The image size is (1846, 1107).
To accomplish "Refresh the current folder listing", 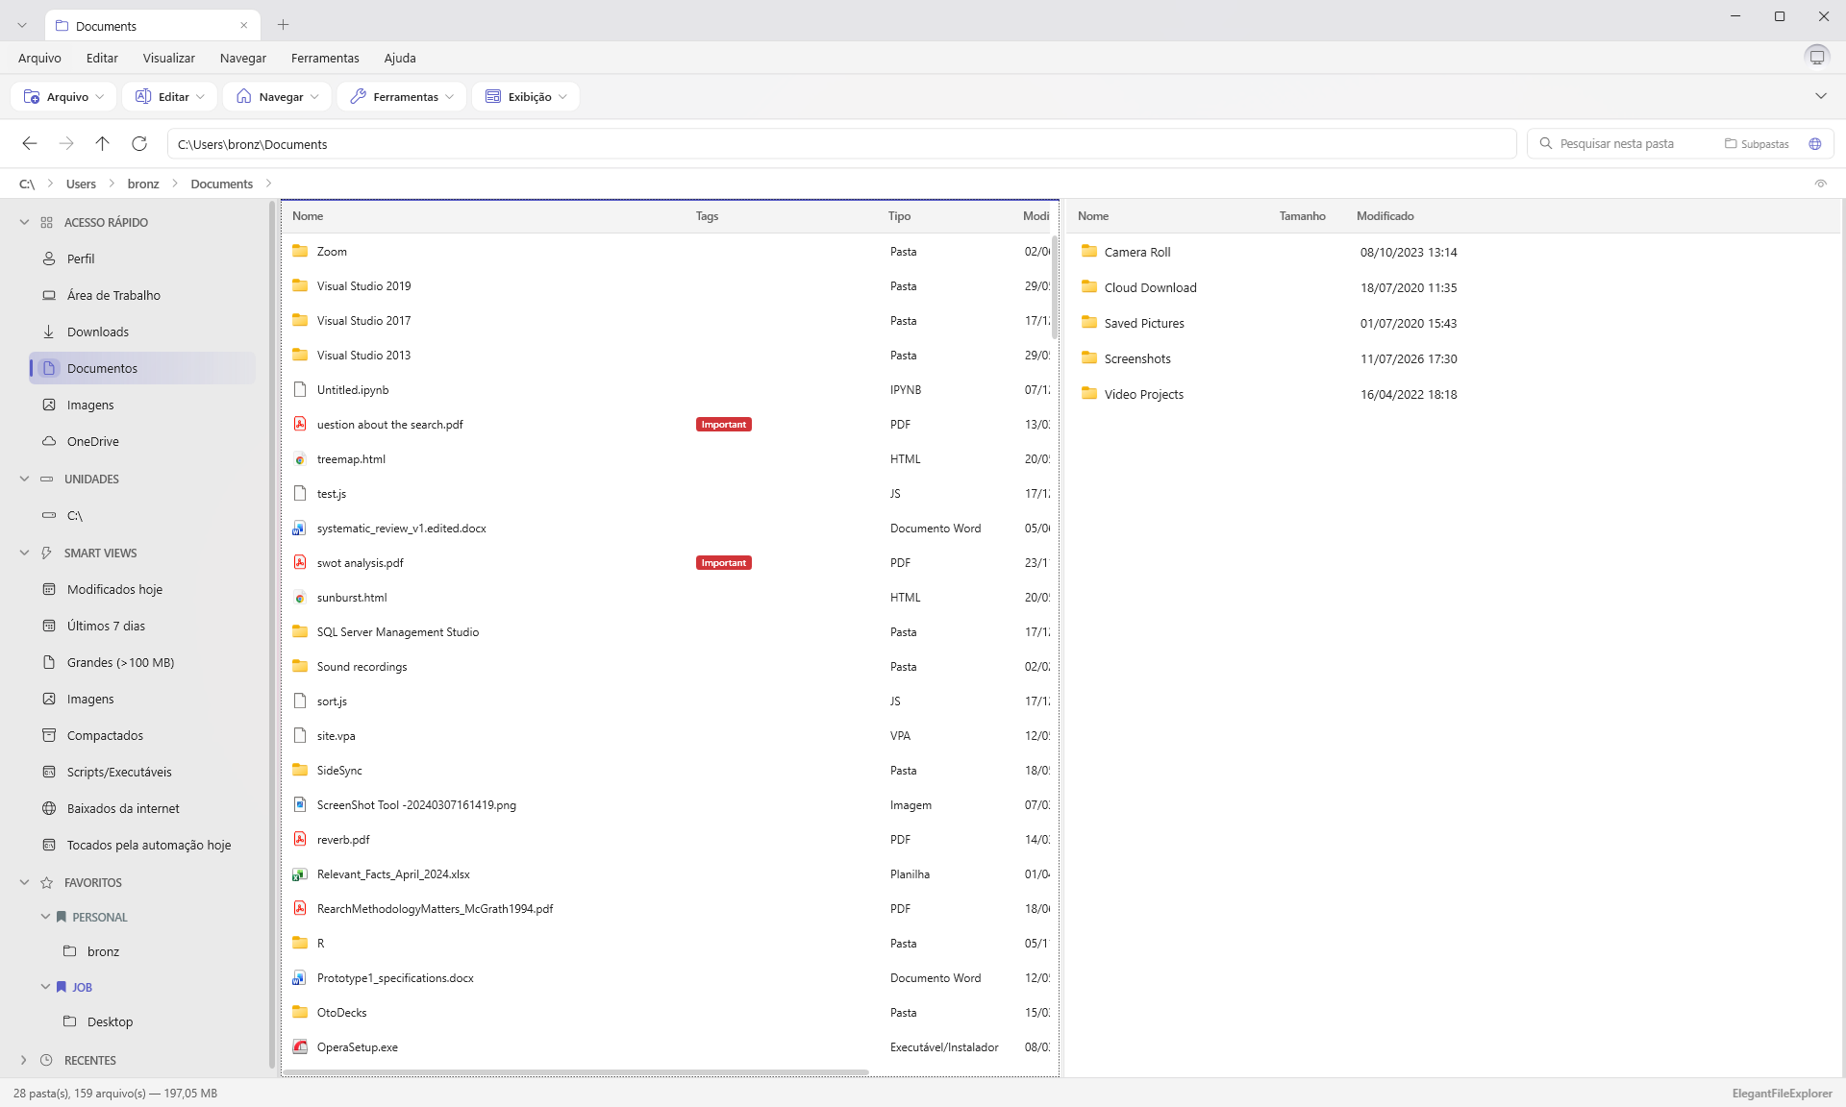I will (x=139, y=143).
